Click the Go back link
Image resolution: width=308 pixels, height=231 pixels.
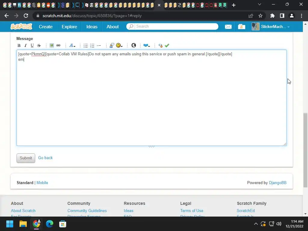[45, 158]
